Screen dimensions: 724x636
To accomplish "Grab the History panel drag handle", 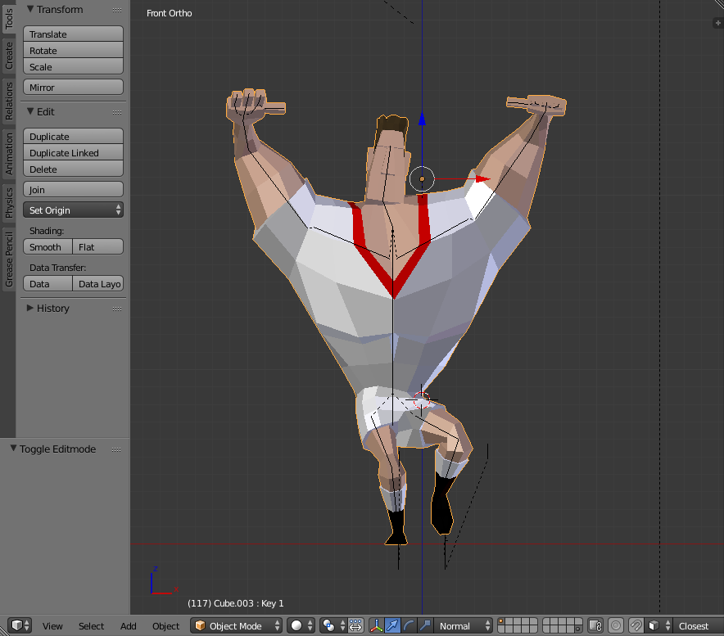I will [x=117, y=309].
